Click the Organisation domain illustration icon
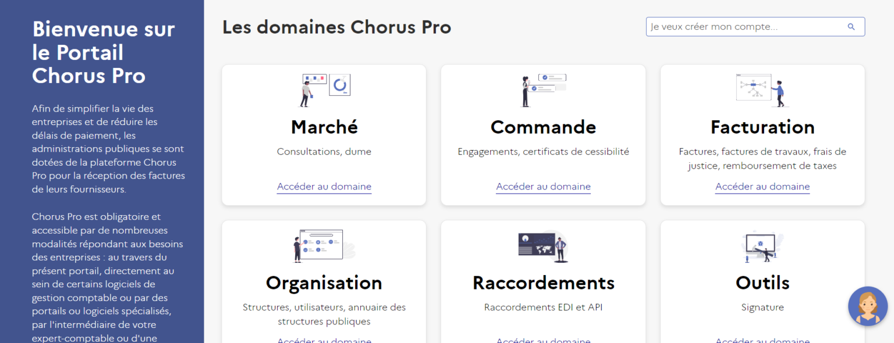 pos(324,244)
